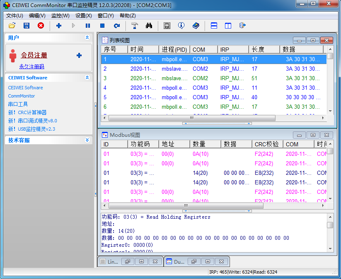Open the 监控(W) menu
Screen dimensions: 341x279
point(60,16)
